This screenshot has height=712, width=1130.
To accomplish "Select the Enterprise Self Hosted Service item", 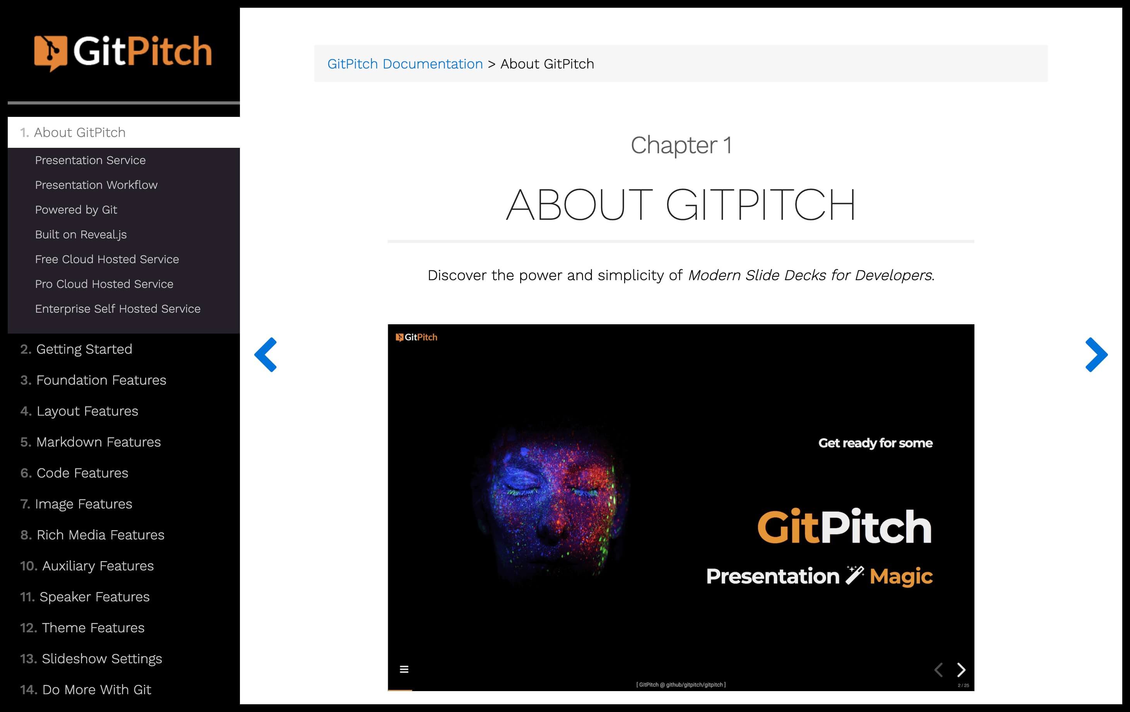I will click(117, 308).
